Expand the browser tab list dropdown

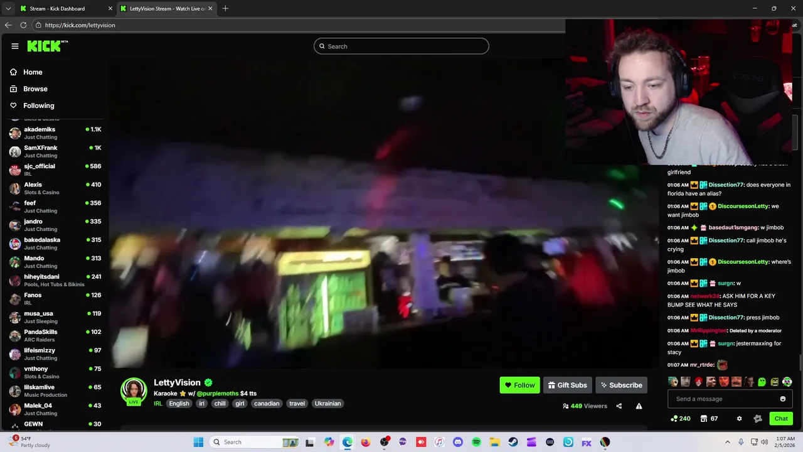[8, 9]
